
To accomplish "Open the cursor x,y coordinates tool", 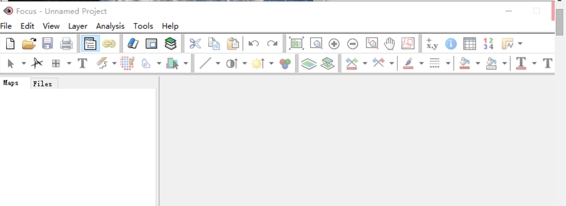I will point(432,44).
